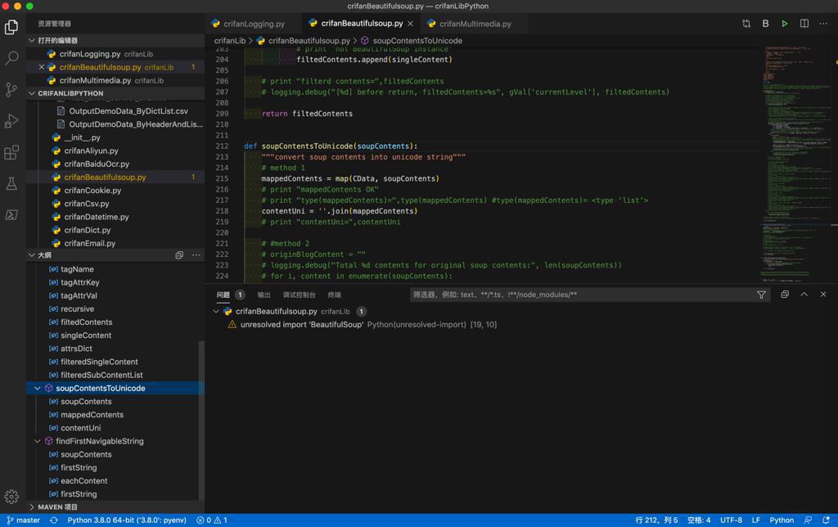Screen dimensions: 838x527
Task: Open the Test flask icon view
Action: point(11,184)
